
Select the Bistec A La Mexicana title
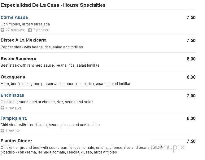pos(24,40)
